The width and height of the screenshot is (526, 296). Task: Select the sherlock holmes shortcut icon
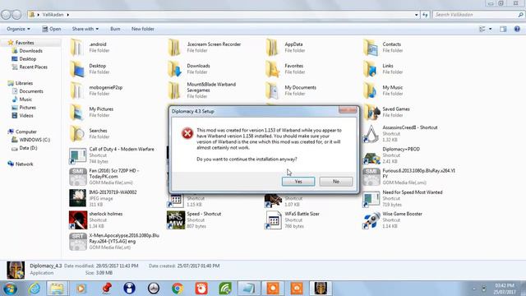click(x=77, y=220)
